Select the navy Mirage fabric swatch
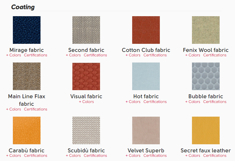 (x=27, y=30)
